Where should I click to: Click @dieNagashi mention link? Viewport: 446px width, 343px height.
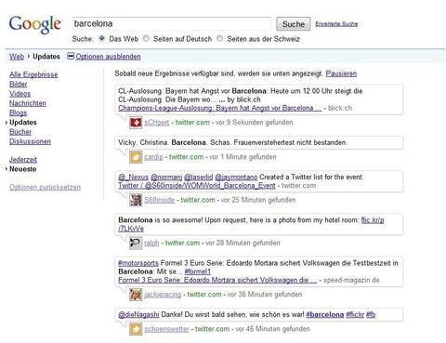[x=138, y=315]
